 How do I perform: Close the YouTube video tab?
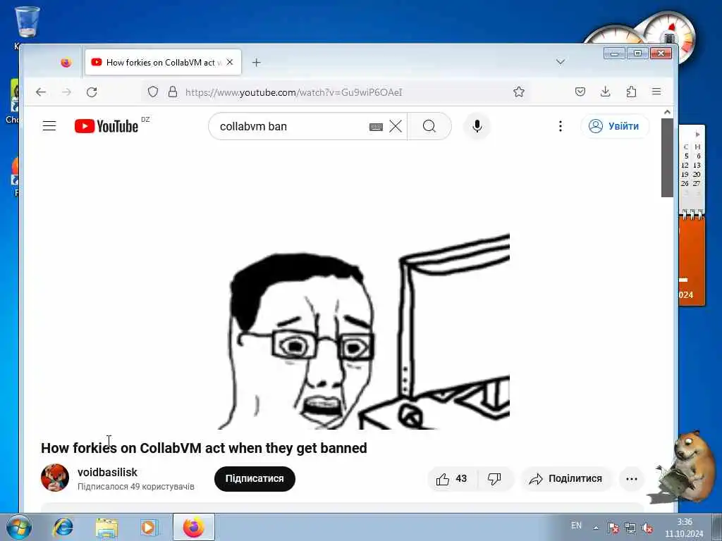[231, 62]
